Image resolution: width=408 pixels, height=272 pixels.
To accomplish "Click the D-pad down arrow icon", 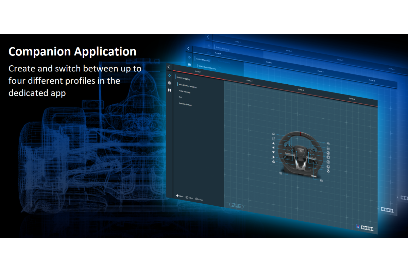I will (x=273, y=152).
